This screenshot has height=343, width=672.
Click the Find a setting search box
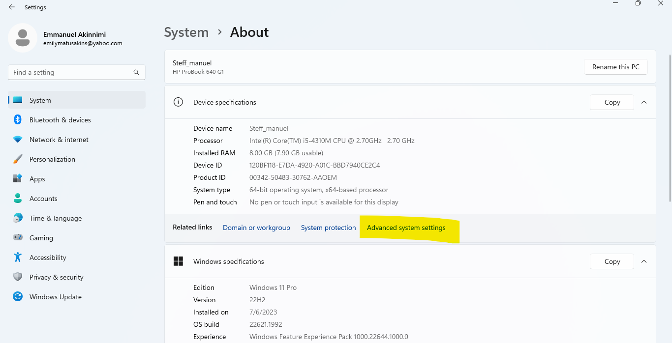pos(77,72)
